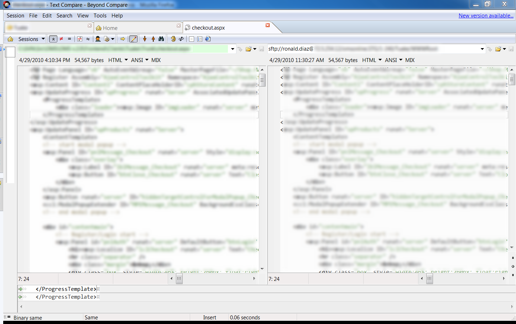Click the New version available link
Viewport: 516px width, 324px height.
tap(486, 16)
